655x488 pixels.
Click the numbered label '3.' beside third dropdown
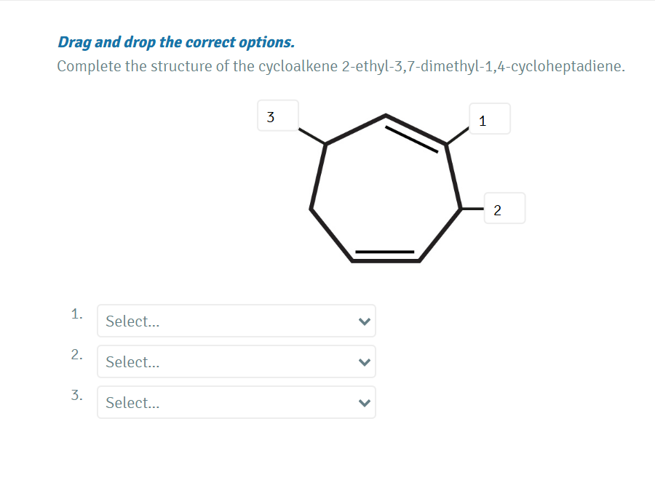tap(76, 396)
